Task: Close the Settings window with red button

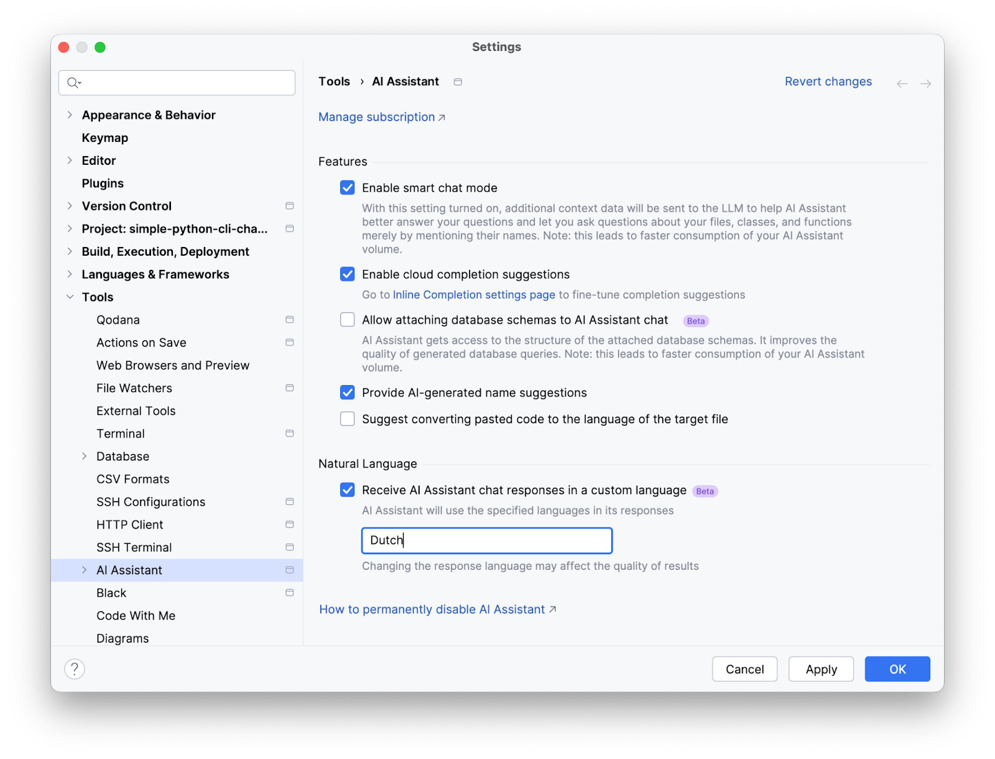Action: click(63, 47)
